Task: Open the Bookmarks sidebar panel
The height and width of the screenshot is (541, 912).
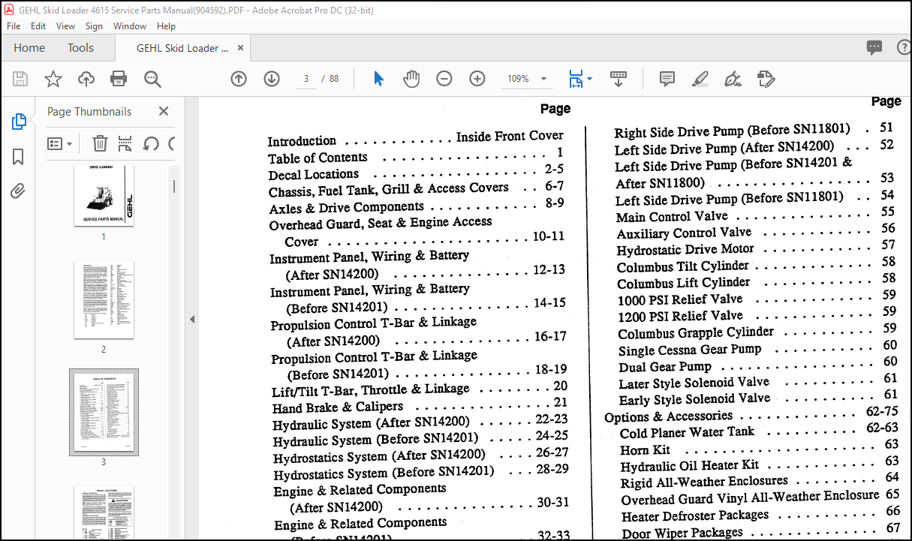Action: point(19,157)
